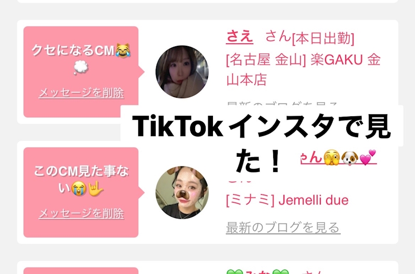Screen dimensions: 415x274
Task: Click the dog face emoji in name
Action: tap(350, 158)
